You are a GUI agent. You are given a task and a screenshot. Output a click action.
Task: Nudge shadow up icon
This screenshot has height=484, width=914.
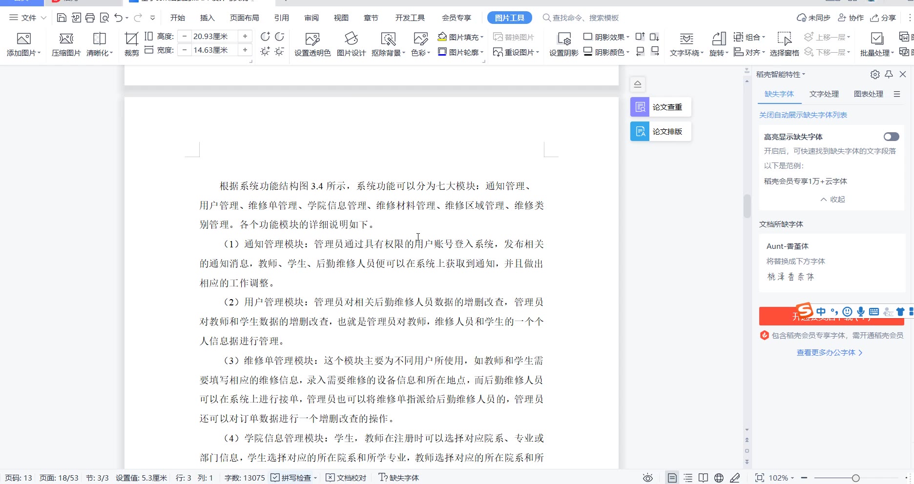tap(640, 37)
